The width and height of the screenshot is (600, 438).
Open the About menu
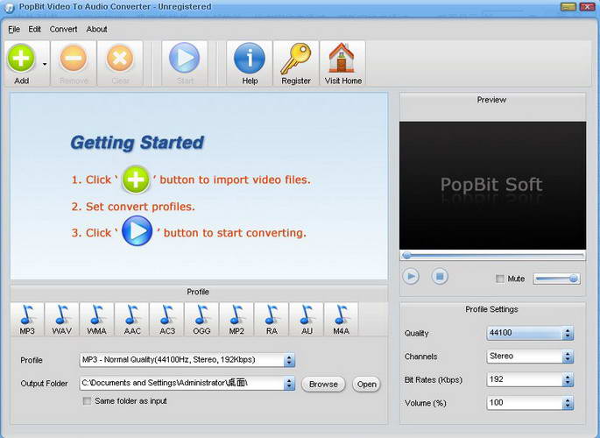[97, 30]
